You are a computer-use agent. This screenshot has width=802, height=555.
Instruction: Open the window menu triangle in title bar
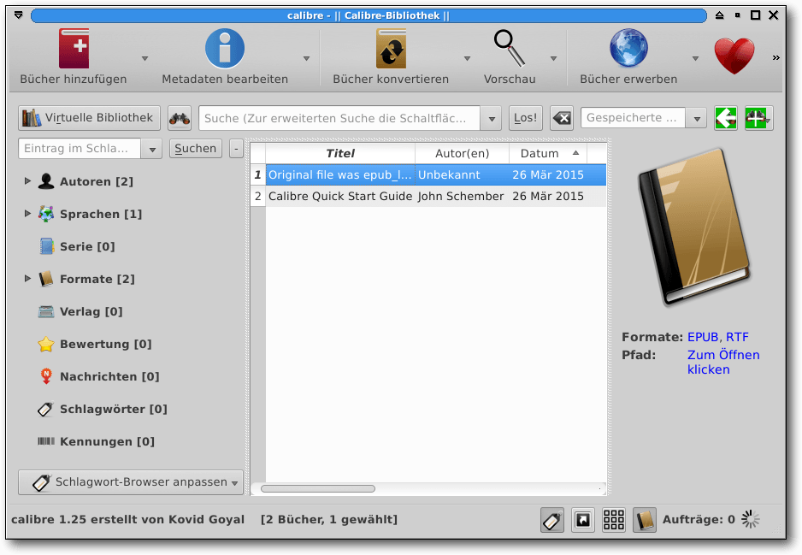click(19, 15)
